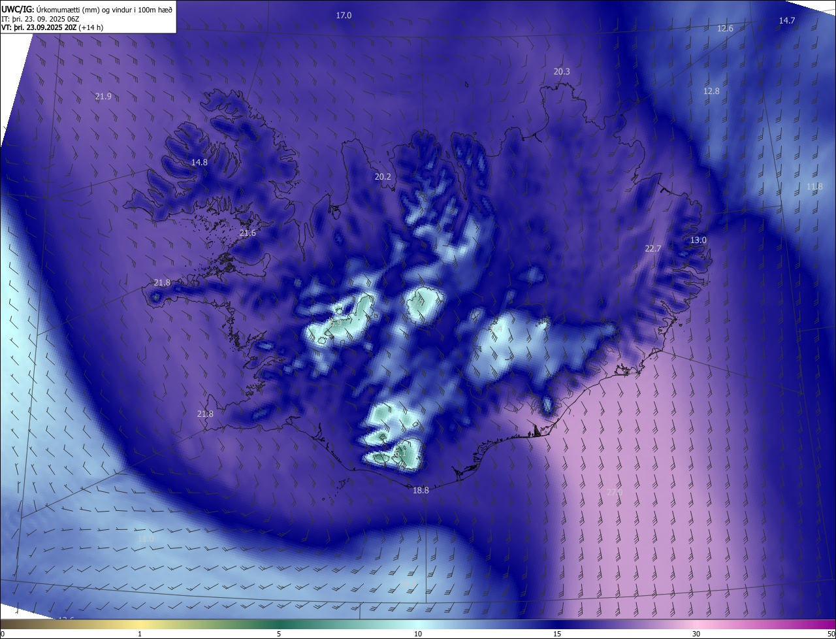836x639 pixels.
Task: Click the faint 27.0 label in the pink area
Action: coord(615,491)
